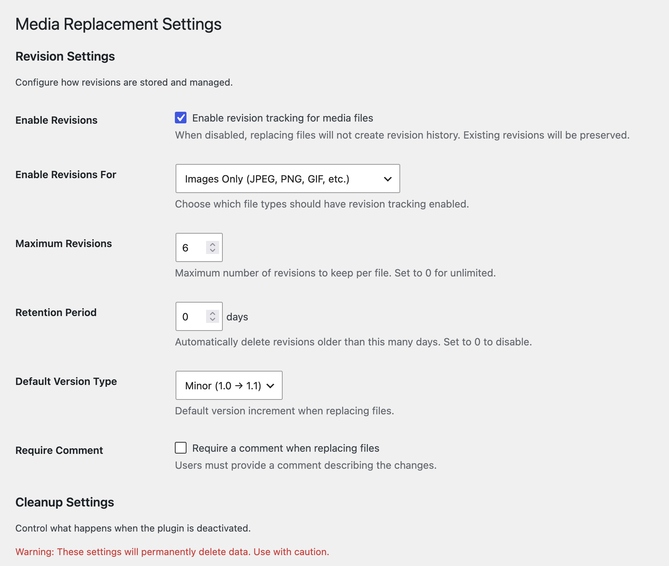Click the 'days' unit label
The width and height of the screenshot is (669, 566).
point(237,317)
